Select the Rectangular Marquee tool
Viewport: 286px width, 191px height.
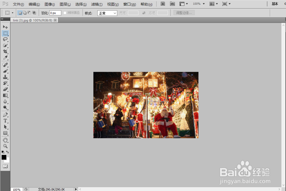coord(5,33)
